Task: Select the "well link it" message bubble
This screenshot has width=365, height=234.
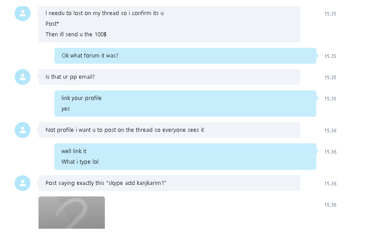Action: pyautogui.click(x=185, y=157)
